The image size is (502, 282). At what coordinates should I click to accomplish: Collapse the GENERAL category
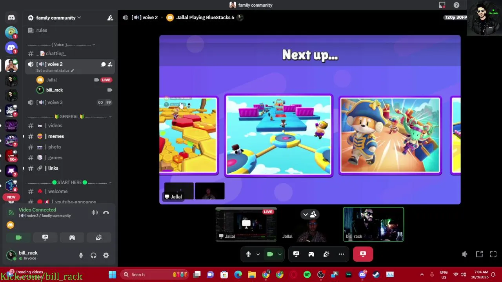point(69,117)
